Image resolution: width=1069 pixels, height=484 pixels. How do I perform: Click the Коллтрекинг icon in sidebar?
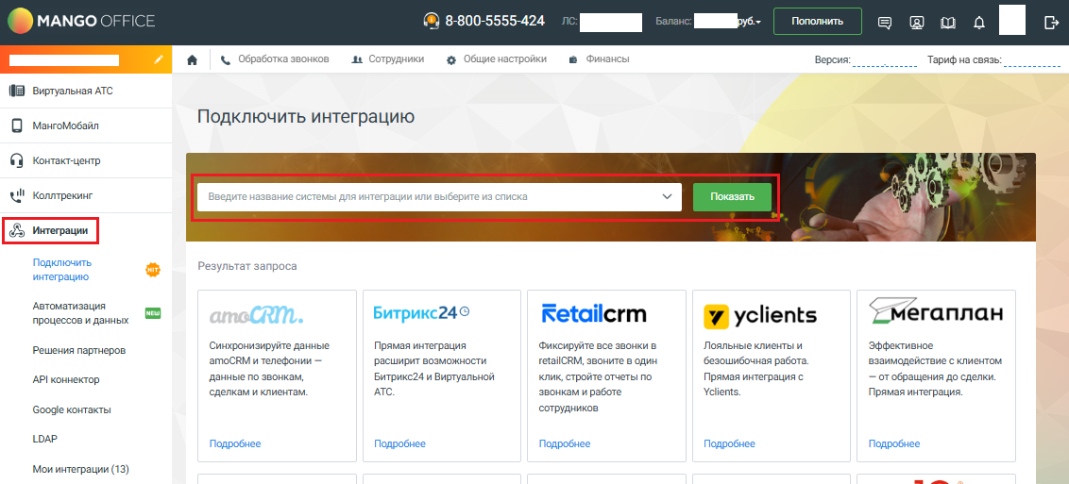pos(17,196)
